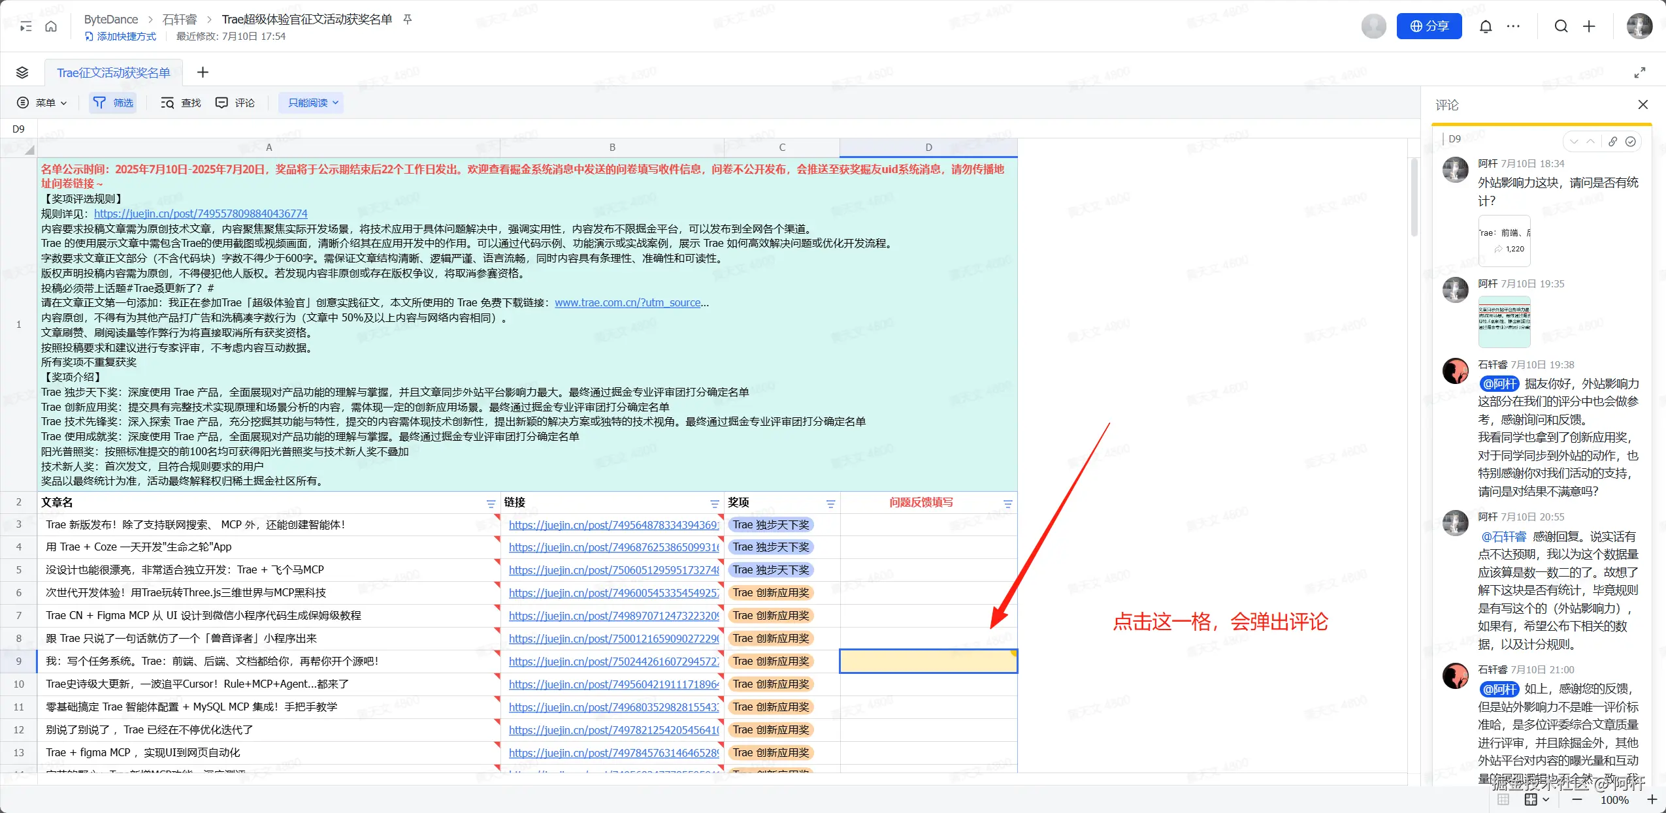Mark D9 comment as resolved

tap(1631, 142)
